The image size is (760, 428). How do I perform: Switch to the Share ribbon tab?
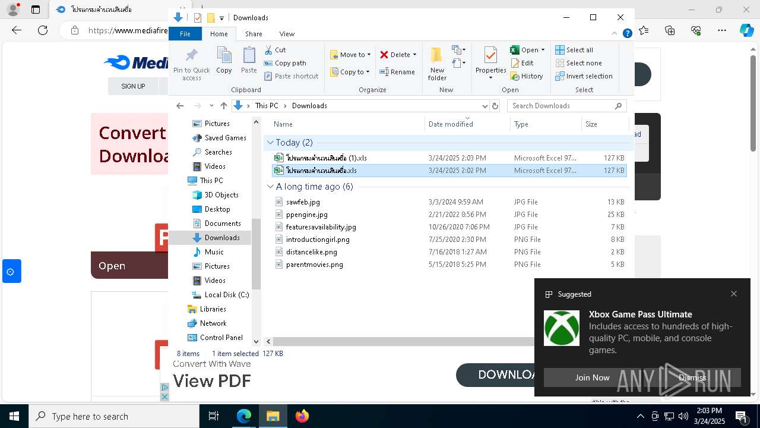[x=254, y=34]
